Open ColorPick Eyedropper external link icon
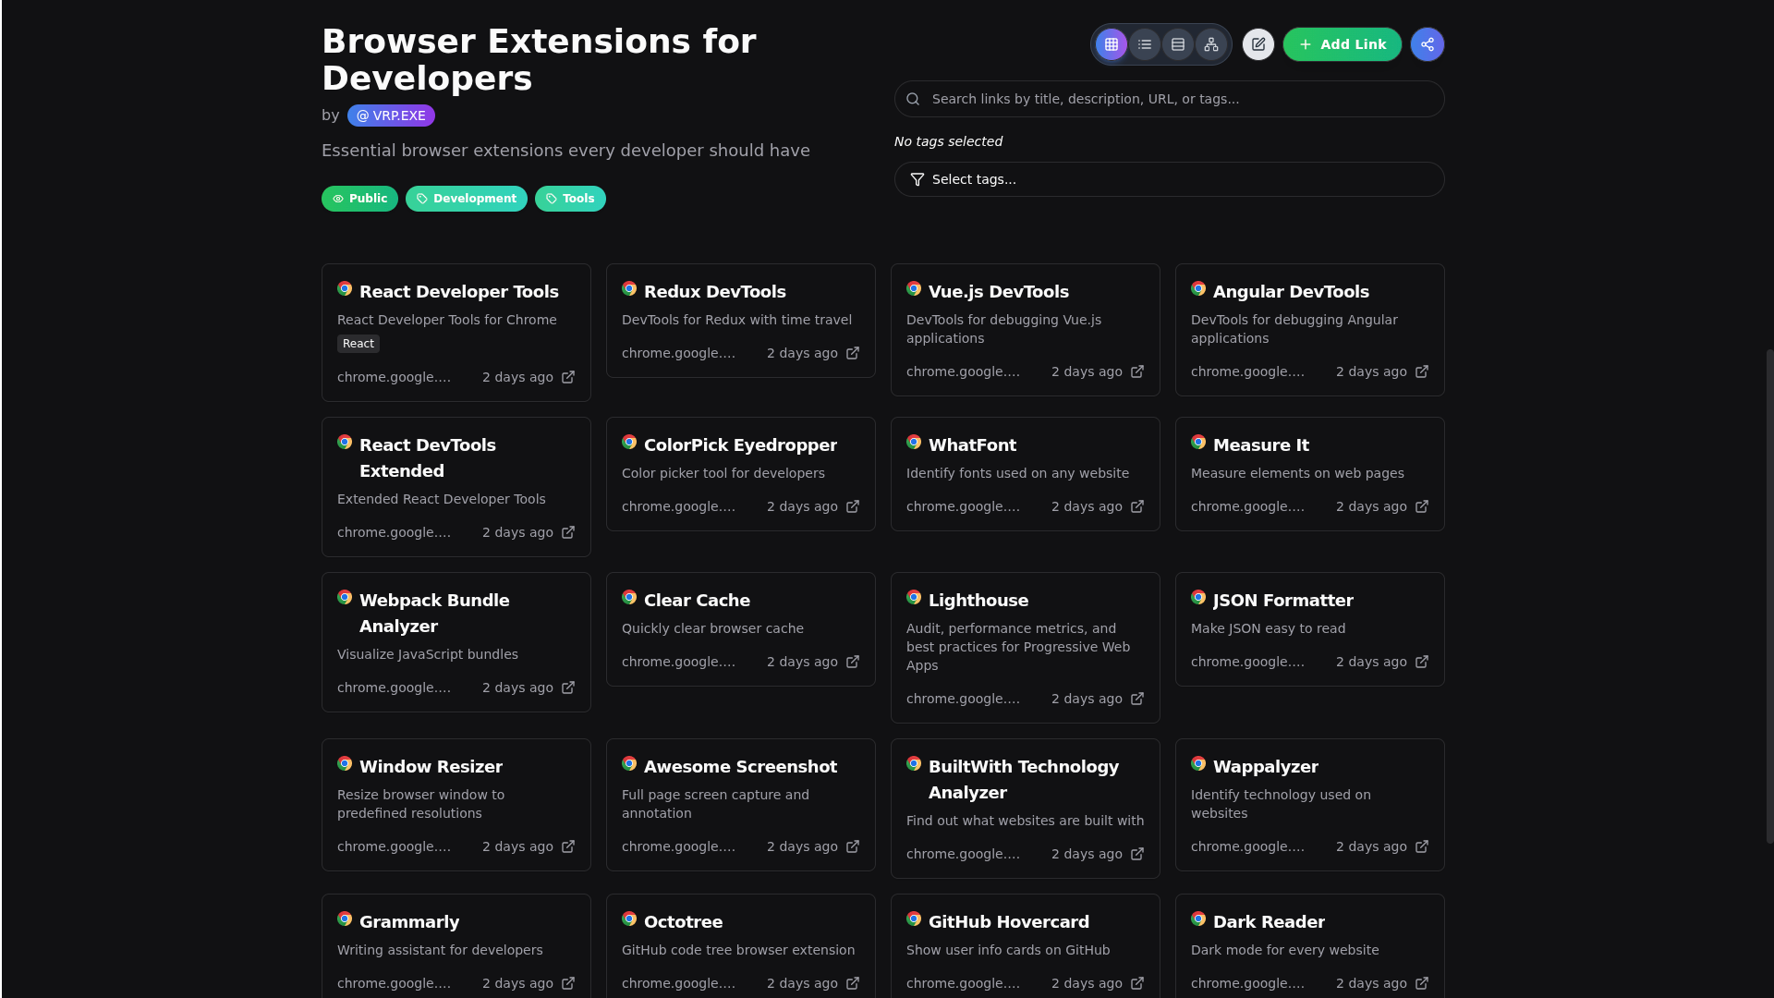 (x=853, y=506)
